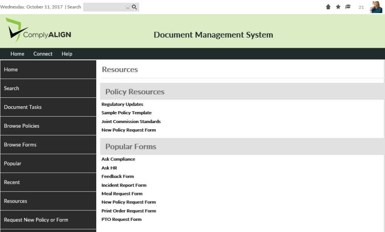
Task: Click the Resources page heading
Action: 120,70
